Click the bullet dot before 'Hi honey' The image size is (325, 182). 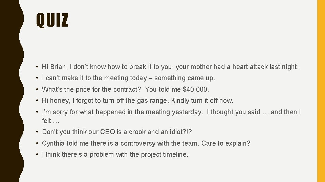click(x=37, y=100)
